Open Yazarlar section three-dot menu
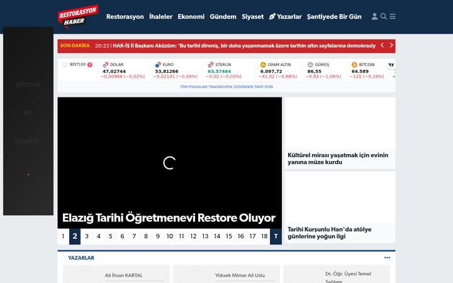 pos(387,258)
